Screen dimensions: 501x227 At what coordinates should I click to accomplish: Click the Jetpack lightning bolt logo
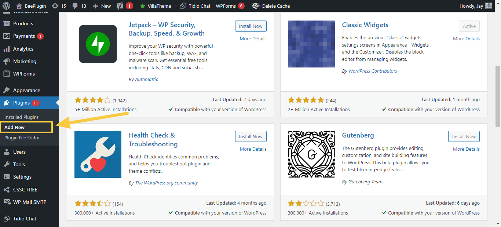(x=98, y=44)
